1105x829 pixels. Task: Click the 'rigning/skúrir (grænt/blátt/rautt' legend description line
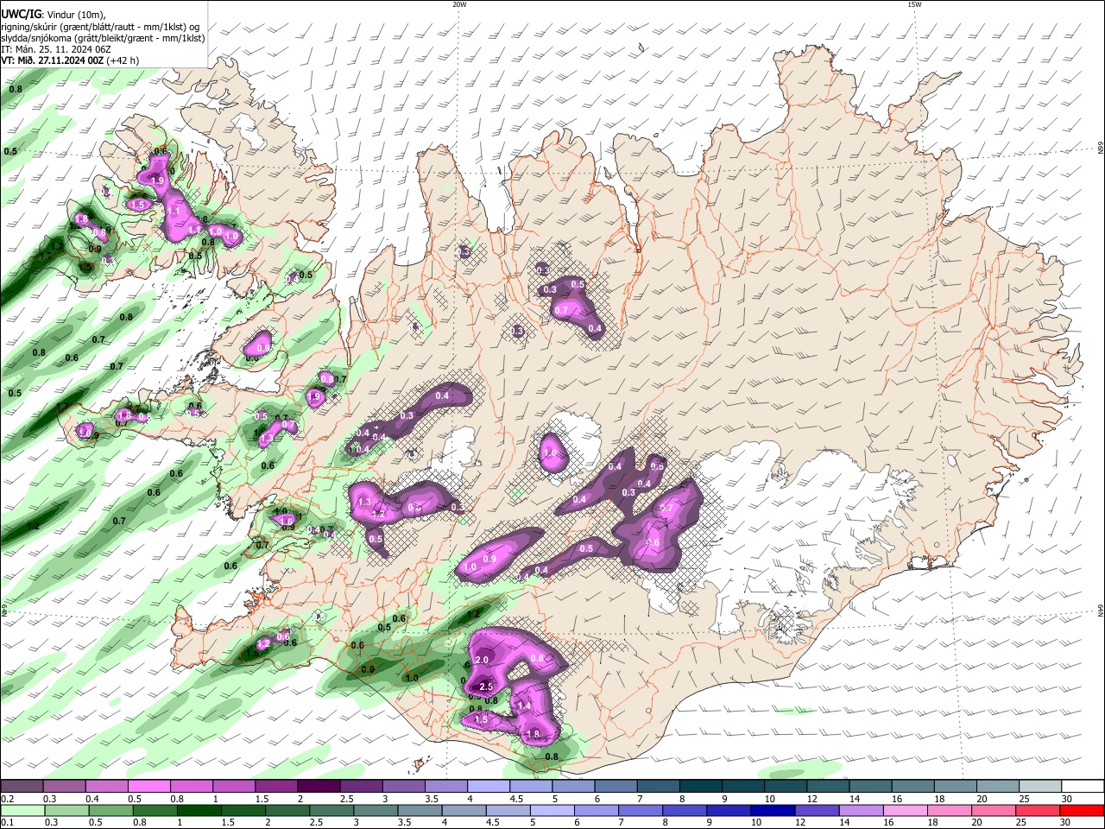coord(100,26)
